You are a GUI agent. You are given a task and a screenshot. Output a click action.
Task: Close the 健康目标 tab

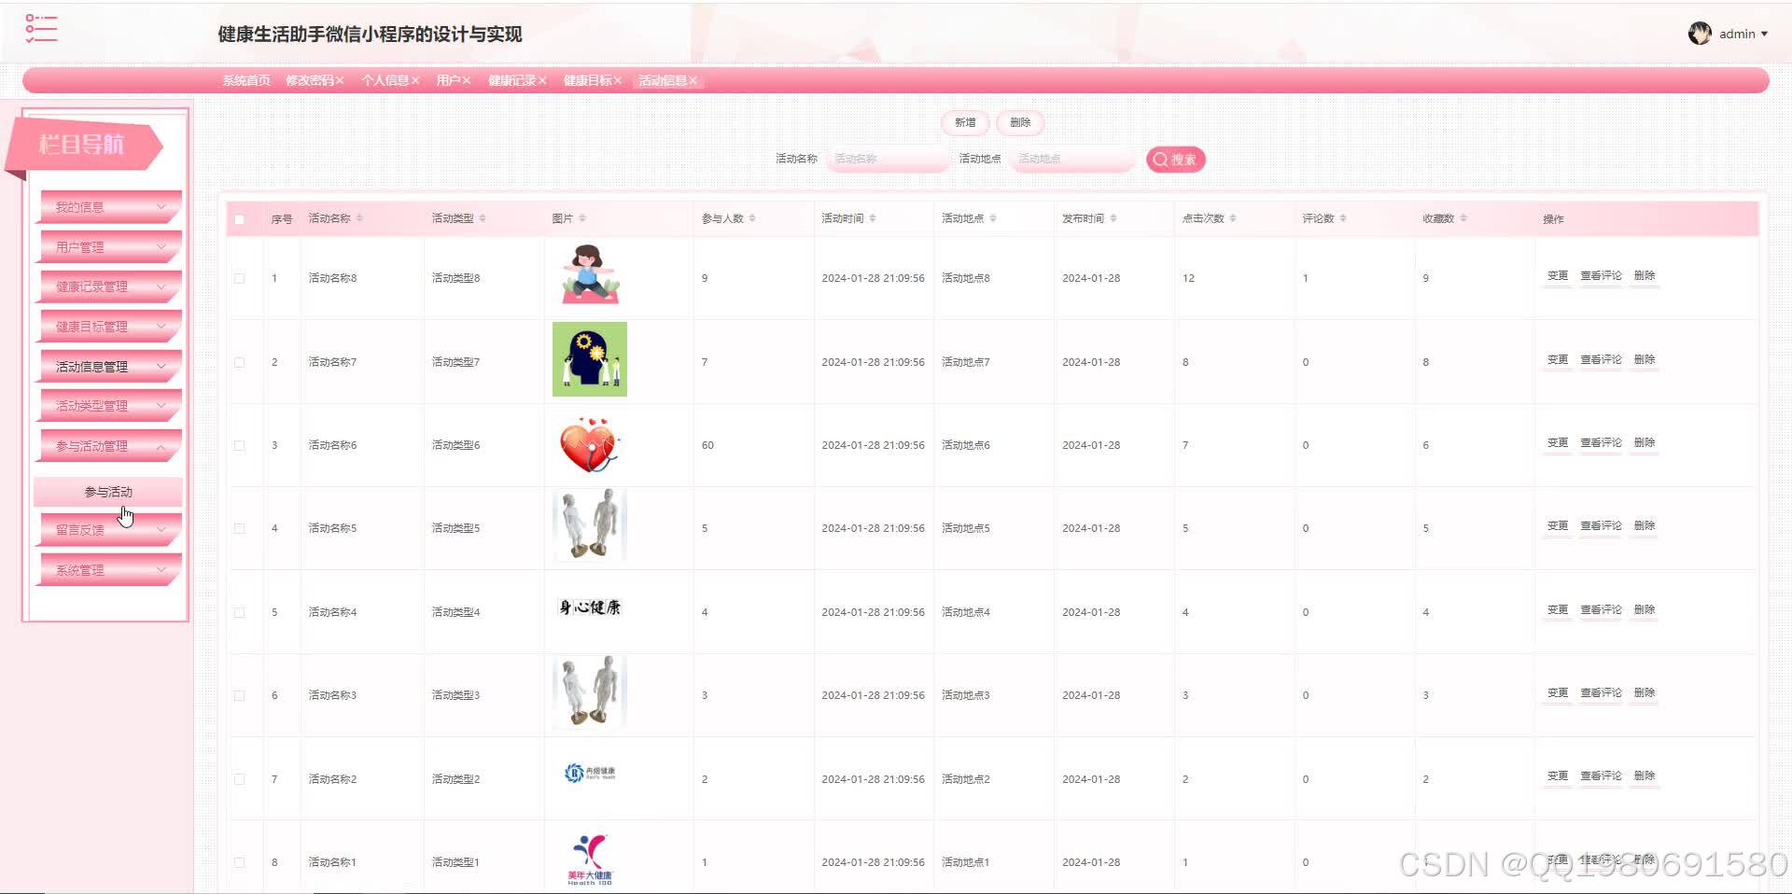tap(617, 80)
